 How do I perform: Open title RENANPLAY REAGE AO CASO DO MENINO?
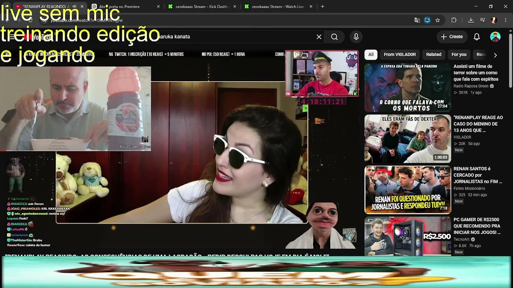478,124
